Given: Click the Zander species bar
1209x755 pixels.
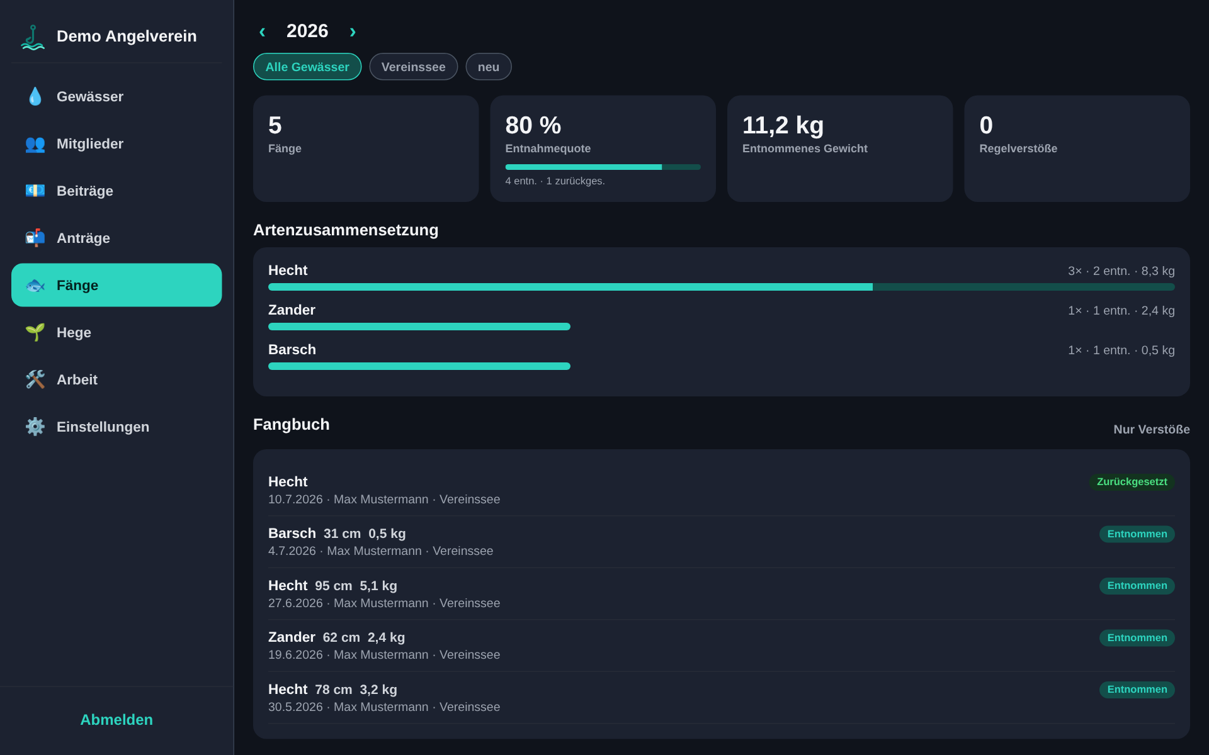Looking at the screenshot, I should 419,327.
